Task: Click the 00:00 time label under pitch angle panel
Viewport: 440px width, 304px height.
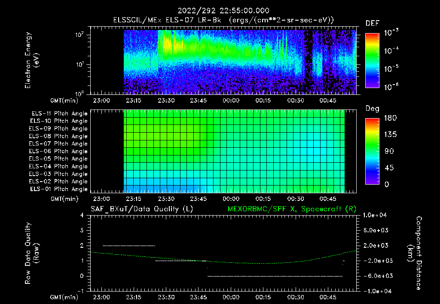Action: pyautogui.click(x=231, y=199)
